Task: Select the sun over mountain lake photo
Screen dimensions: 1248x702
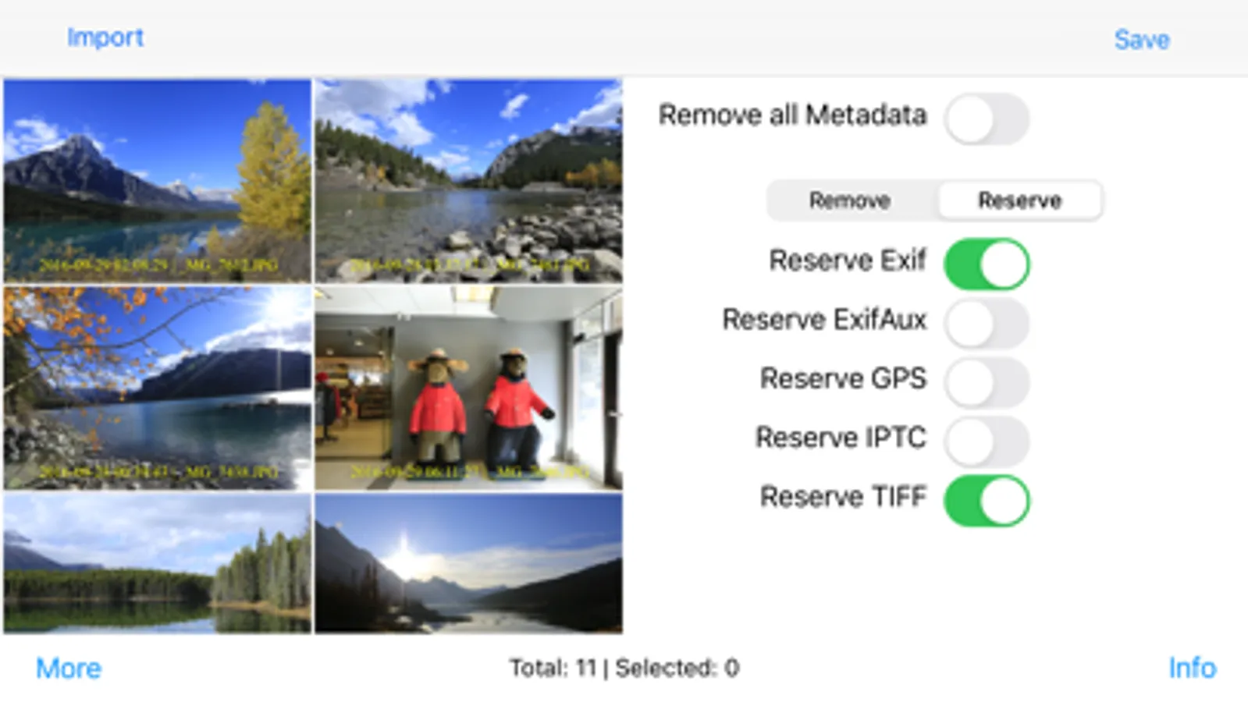Action: point(468,562)
